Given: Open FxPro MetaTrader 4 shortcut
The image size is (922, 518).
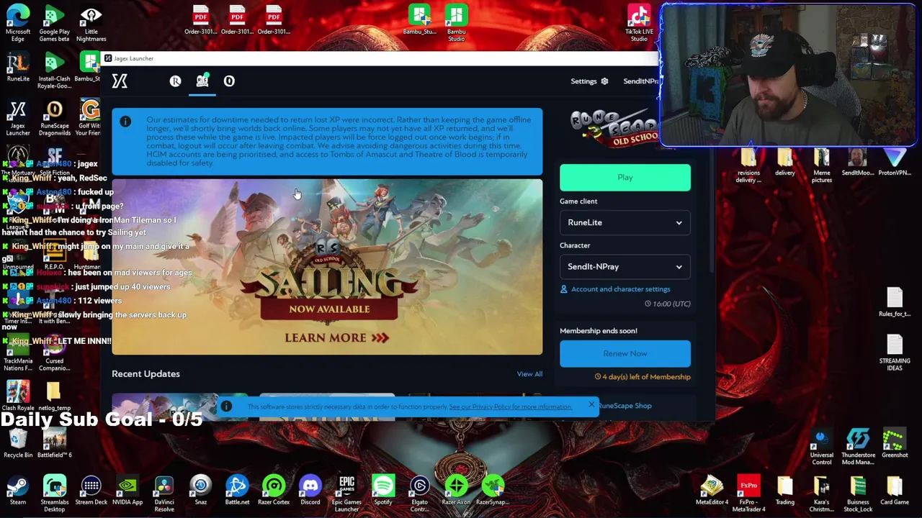Looking at the screenshot, I should (x=748, y=493).
